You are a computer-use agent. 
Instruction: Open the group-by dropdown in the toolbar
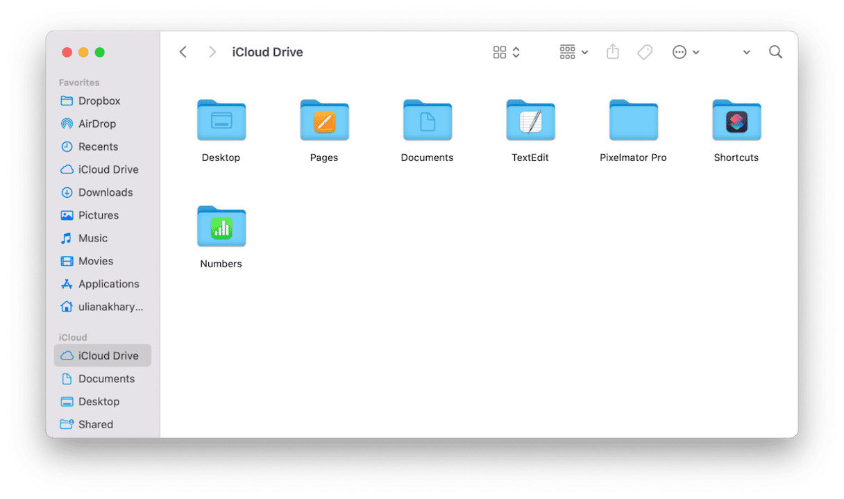click(x=573, y=51)
